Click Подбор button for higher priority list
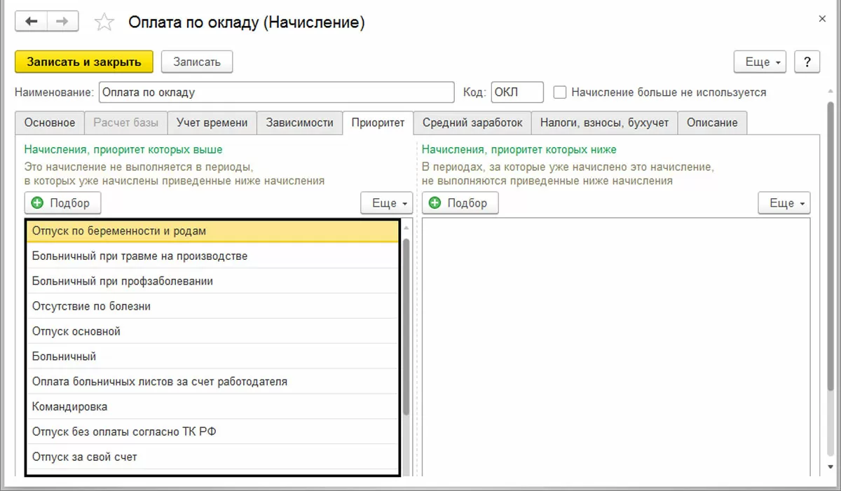The width and height of the screenshot is (841, 491). pos(62,203)
